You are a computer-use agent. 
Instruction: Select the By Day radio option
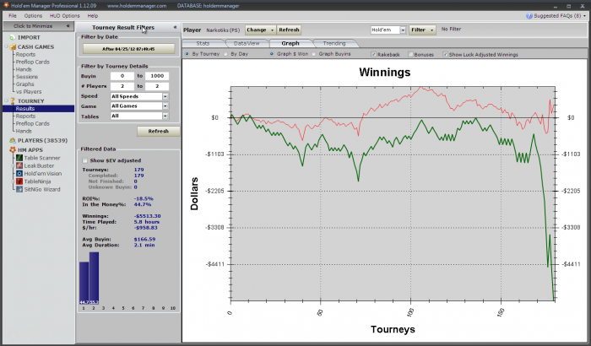click(225, 54)
